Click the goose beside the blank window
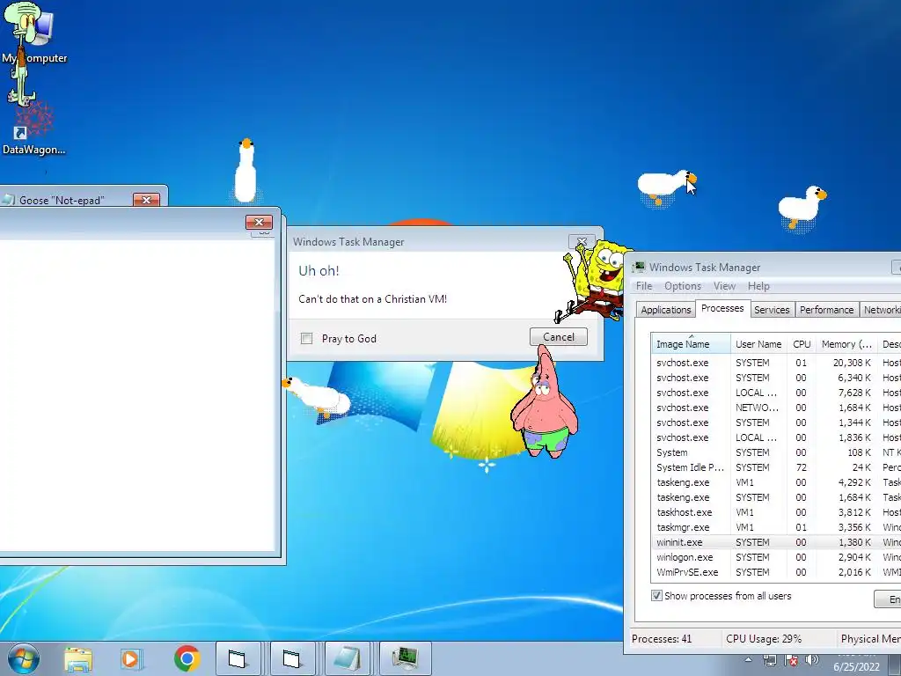901x676 pixels. (317, 397)
